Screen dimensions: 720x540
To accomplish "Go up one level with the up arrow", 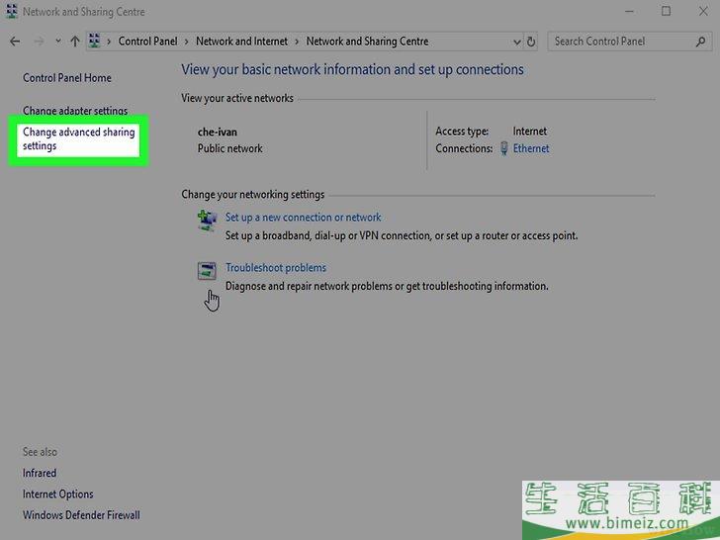I will [x=74, y=42].
